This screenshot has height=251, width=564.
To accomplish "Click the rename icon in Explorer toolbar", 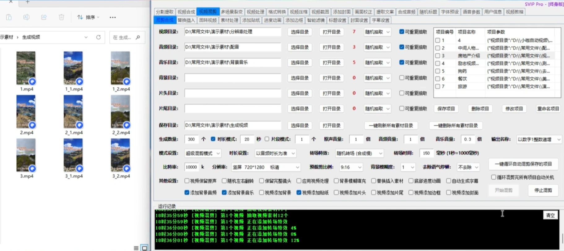I will click(x=26, y=17).
